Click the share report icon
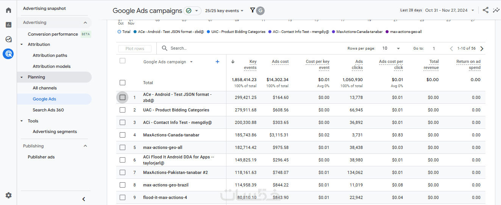Viewport: 501px width, 205px height. 485,10
